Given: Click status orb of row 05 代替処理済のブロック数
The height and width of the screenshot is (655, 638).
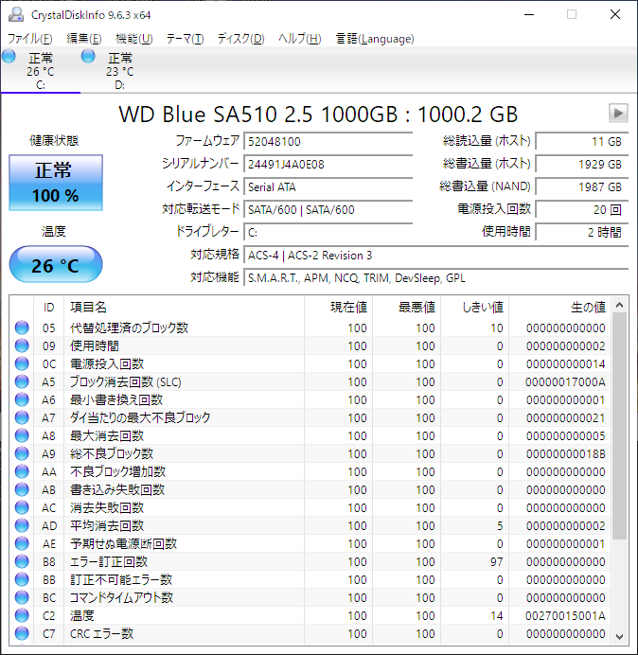Looking at the screenshot, I should (22, 327).
